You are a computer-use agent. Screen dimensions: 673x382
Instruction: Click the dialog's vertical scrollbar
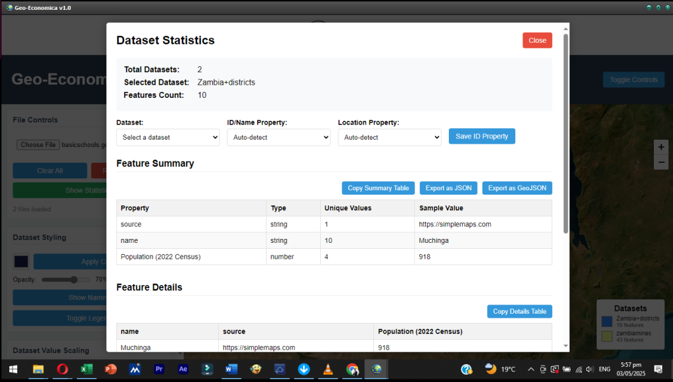pos(565,131)
